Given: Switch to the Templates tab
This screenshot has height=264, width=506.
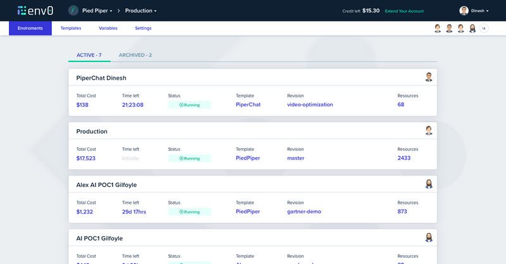Looking at the screenshot, I should pyautogui.click(x=71, y=28).
